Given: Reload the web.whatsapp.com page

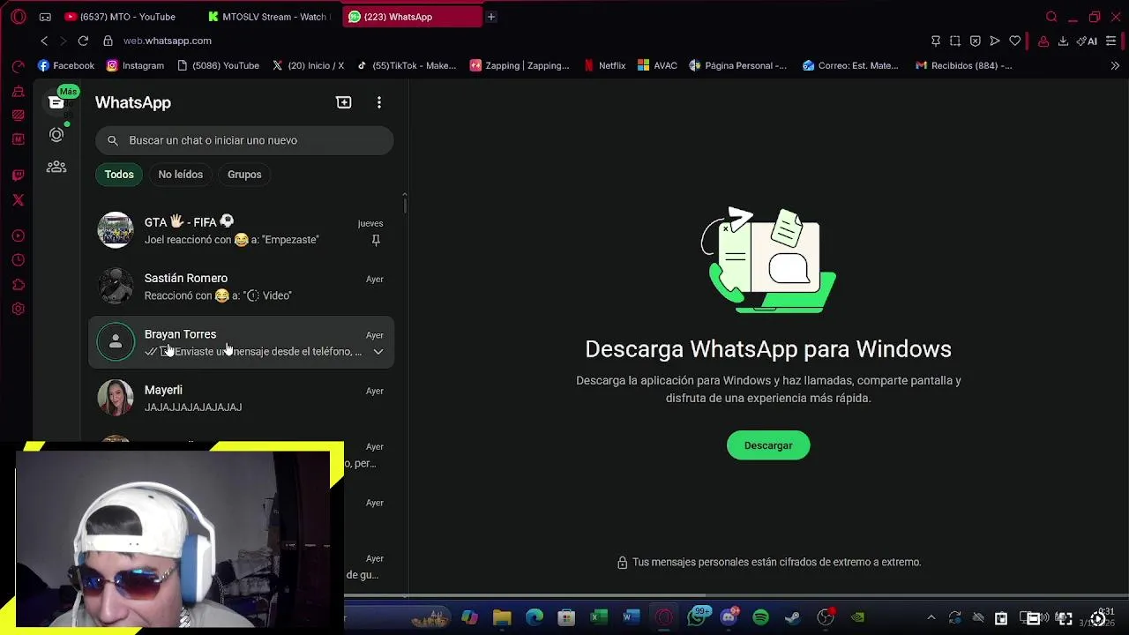Looking at the screenshot, I should [x=83, y=41].
